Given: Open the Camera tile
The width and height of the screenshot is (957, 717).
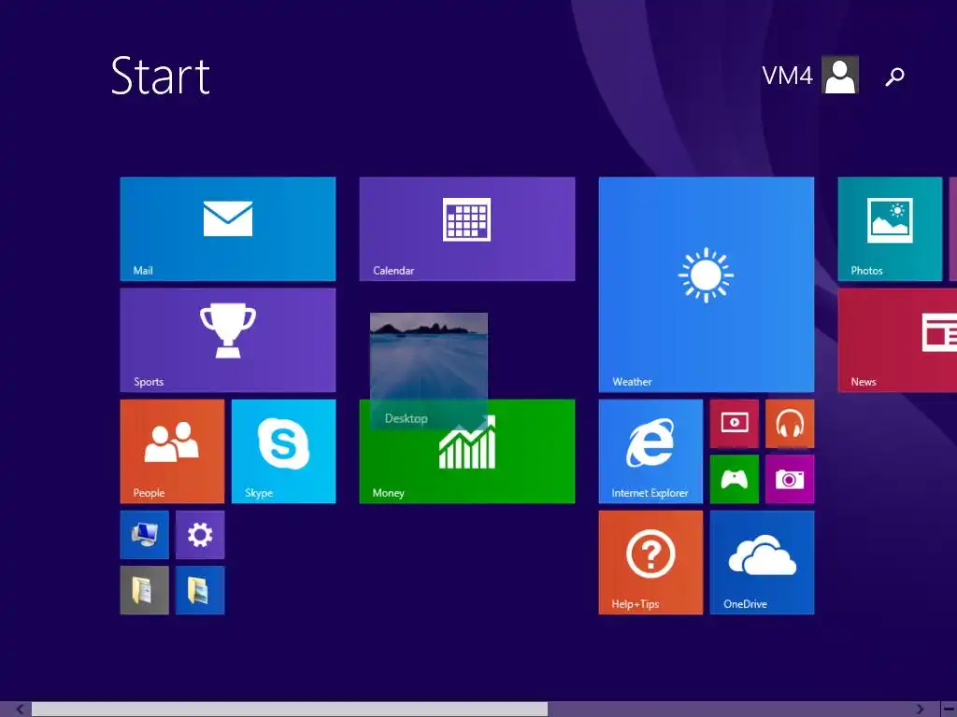Looking at the screenshot, I should (x=790, y=479).
